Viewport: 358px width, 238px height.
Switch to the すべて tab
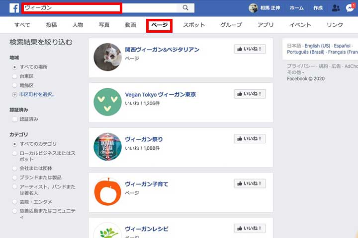[x=22, y=25]
